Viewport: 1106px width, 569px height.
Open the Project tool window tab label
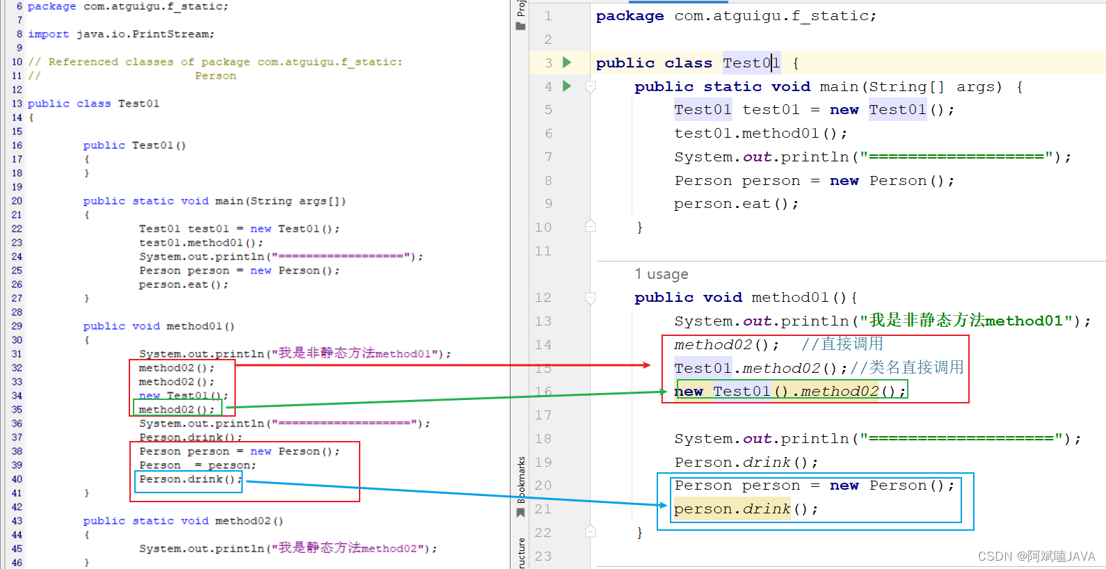(521, 8)
